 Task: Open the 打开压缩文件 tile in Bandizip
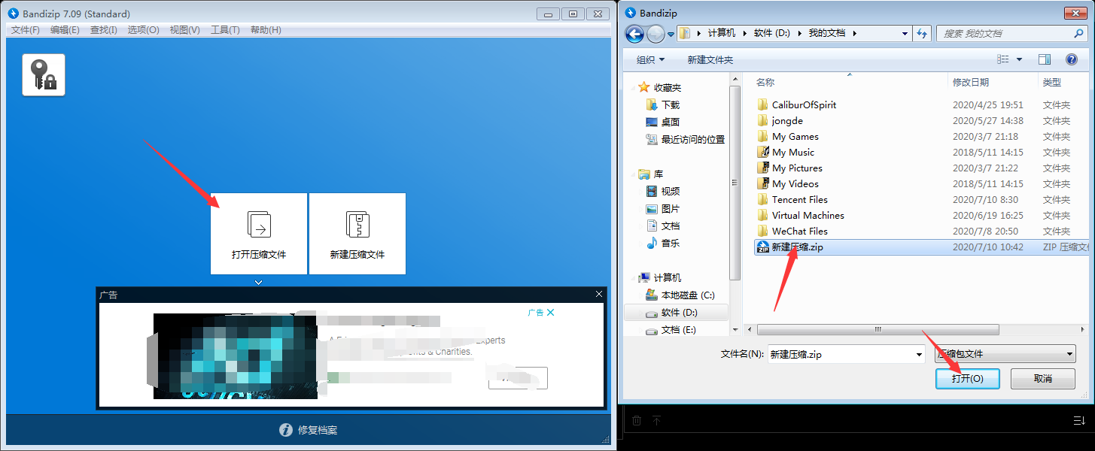pos(259,234)
